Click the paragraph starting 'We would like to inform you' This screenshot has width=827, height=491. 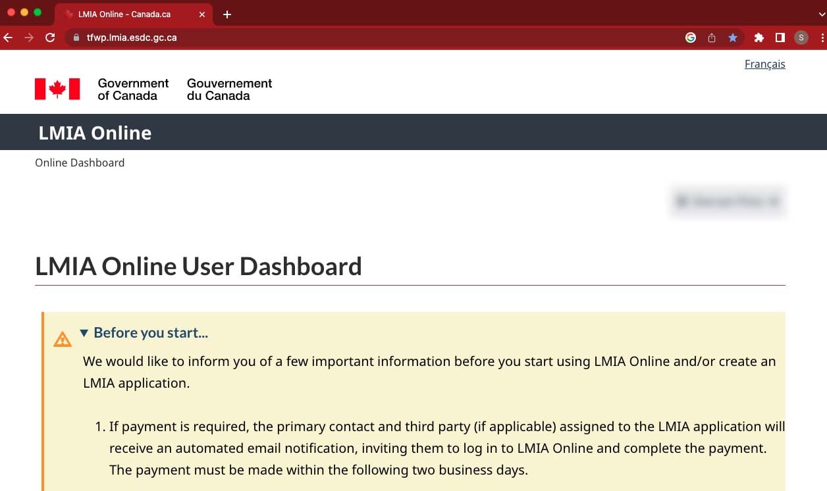pos(429,372)
